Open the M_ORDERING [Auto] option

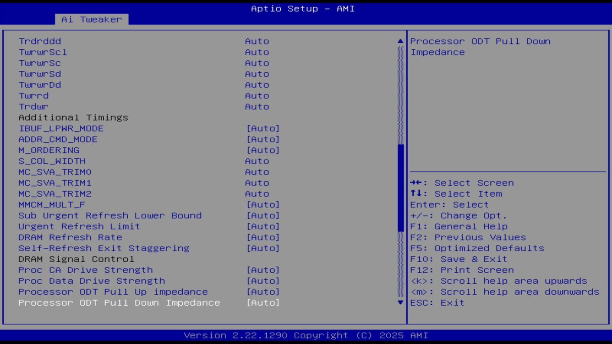tap(263, 150)
